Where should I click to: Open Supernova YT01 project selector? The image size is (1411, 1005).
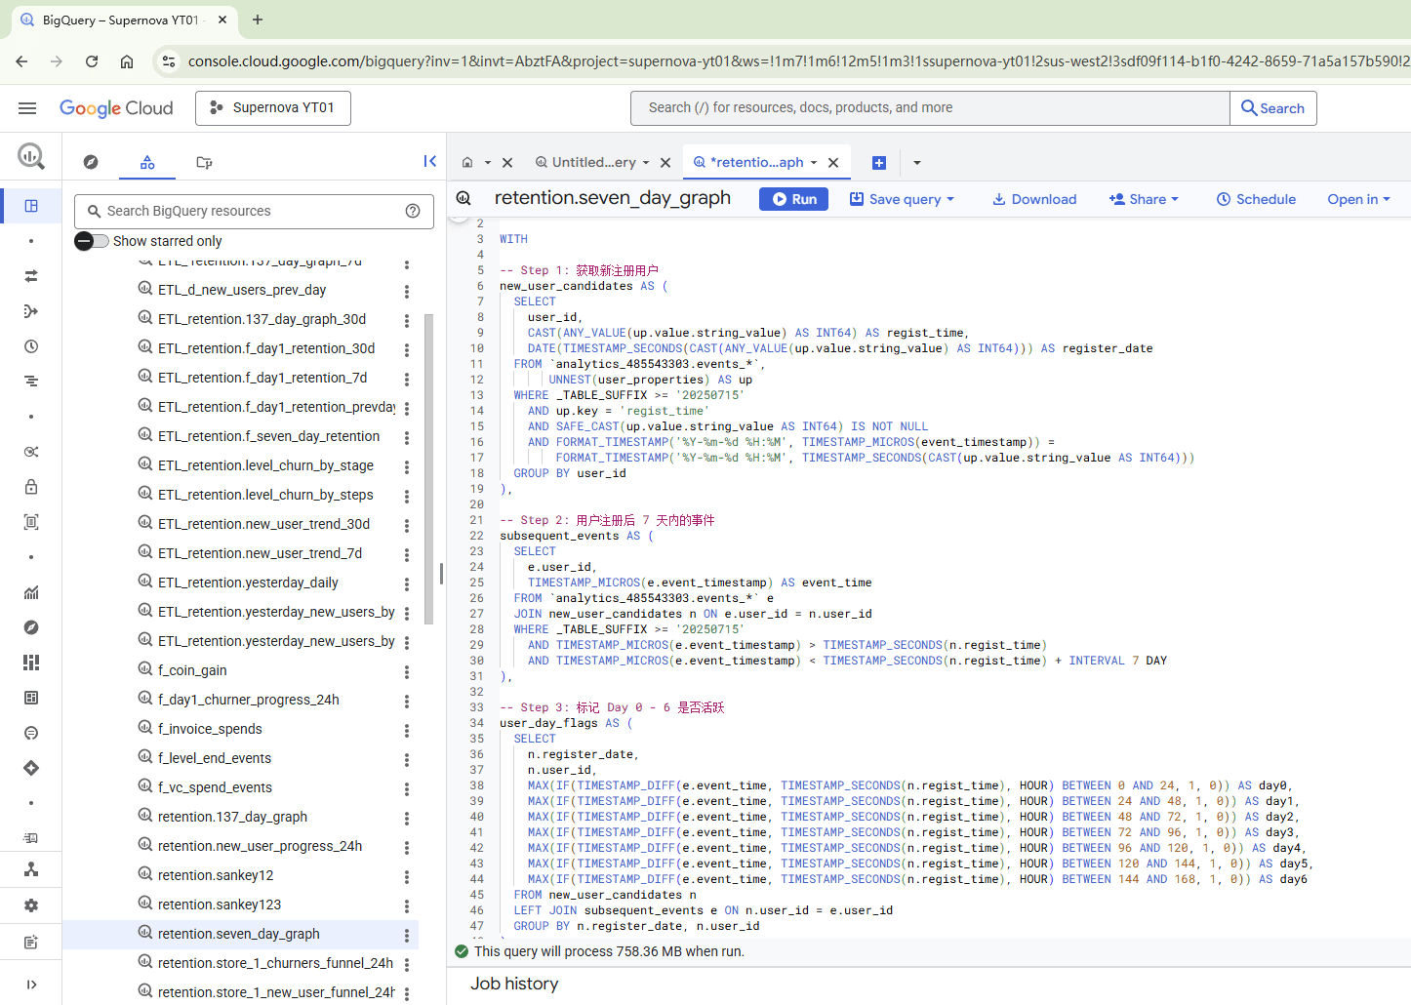(x=273, y=108)
